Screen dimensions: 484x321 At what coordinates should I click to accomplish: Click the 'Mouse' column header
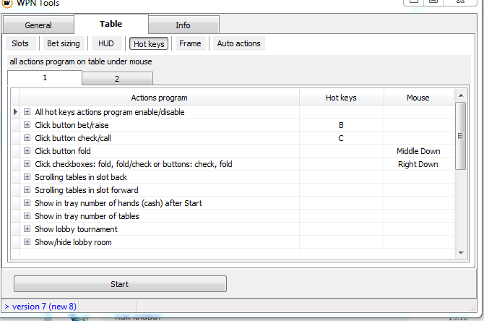tap(418, 98)
